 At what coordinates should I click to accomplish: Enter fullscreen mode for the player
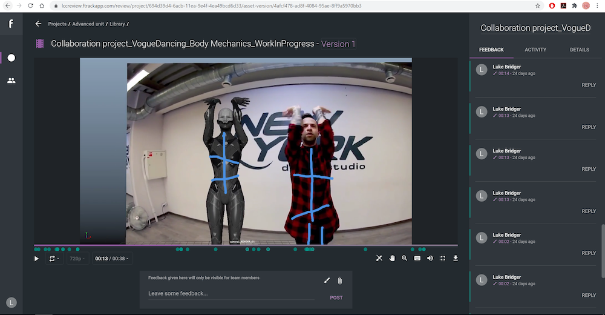coord(443,258)
